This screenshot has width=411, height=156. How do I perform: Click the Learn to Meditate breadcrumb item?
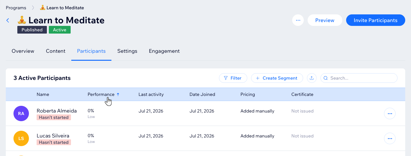[62, 8]
